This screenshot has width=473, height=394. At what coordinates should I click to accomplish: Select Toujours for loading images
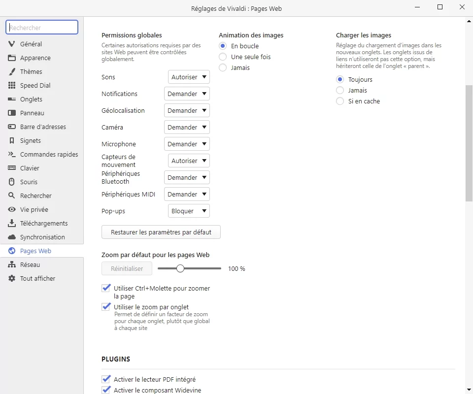tap(340, 80)
